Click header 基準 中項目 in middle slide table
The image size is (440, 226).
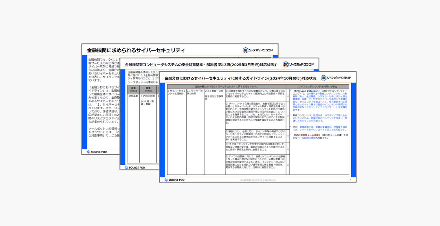(x=148, y=90)
